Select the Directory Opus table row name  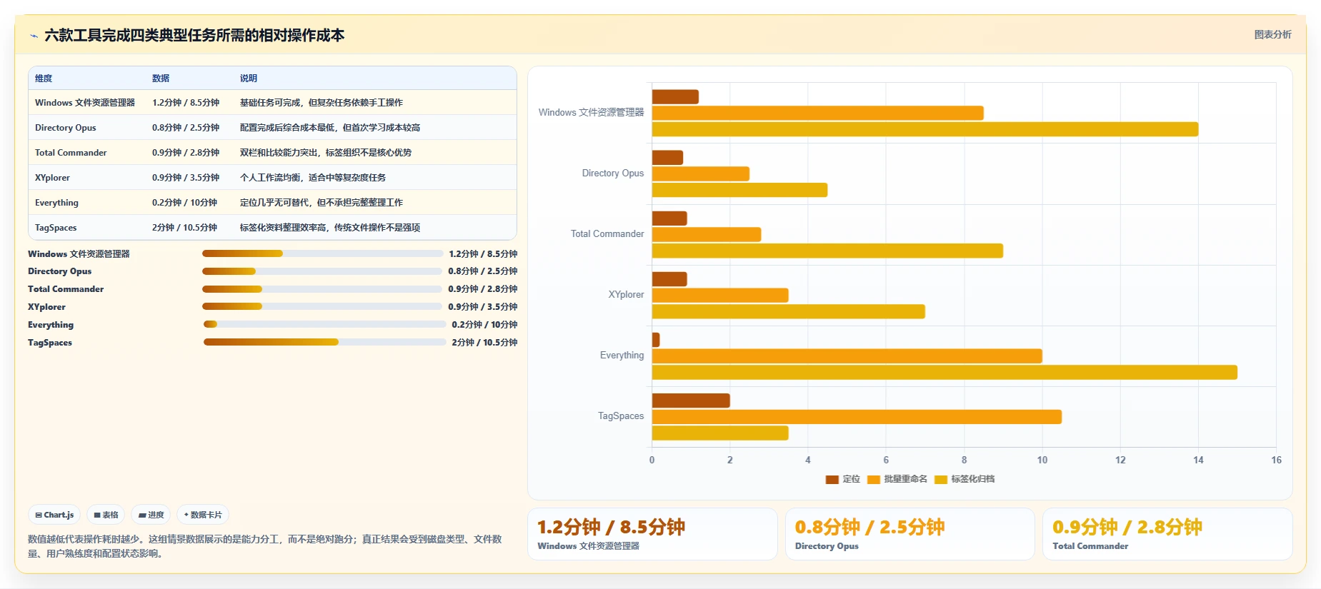point(66,128)
